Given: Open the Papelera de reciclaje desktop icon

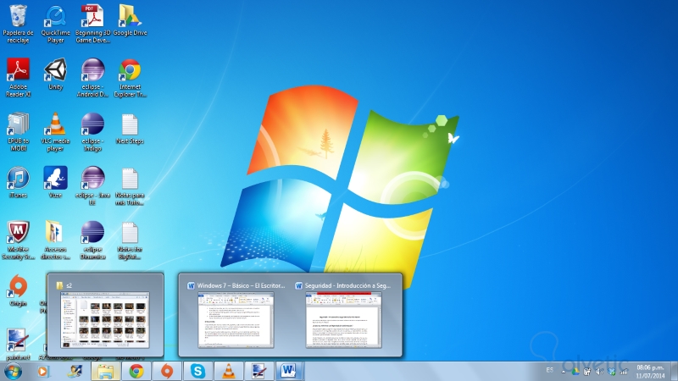Looking at the screenshot, I should [18, 24].
